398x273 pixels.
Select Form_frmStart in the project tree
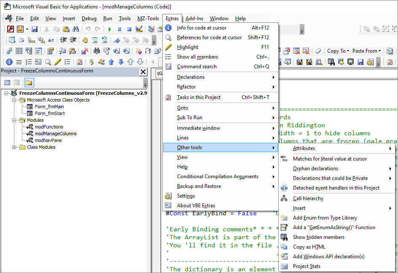pos(50,113)
